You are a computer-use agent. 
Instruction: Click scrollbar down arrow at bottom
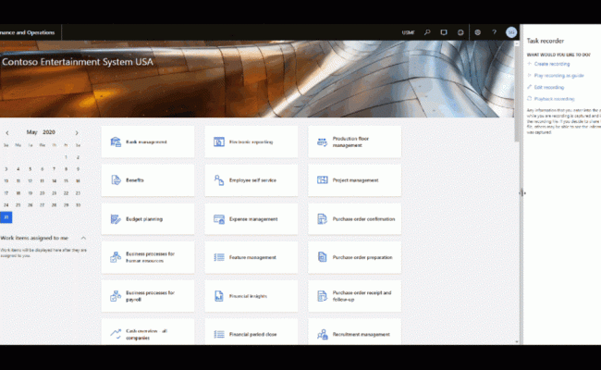coord(517,341)
